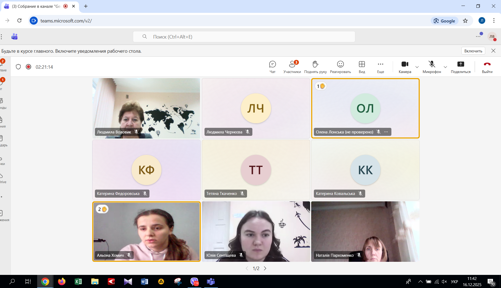Image resolution: width=501 pixels, height=288 pixels.
Task: Click the Поиск search field
Action: click(244, 37)
